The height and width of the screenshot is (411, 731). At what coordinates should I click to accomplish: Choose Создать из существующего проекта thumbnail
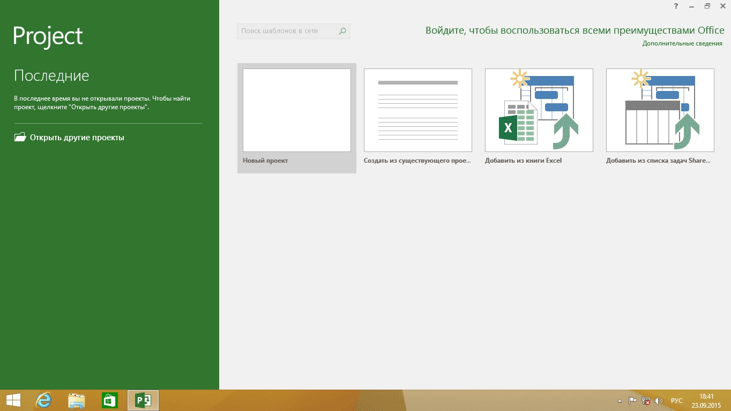pos(418,110)
